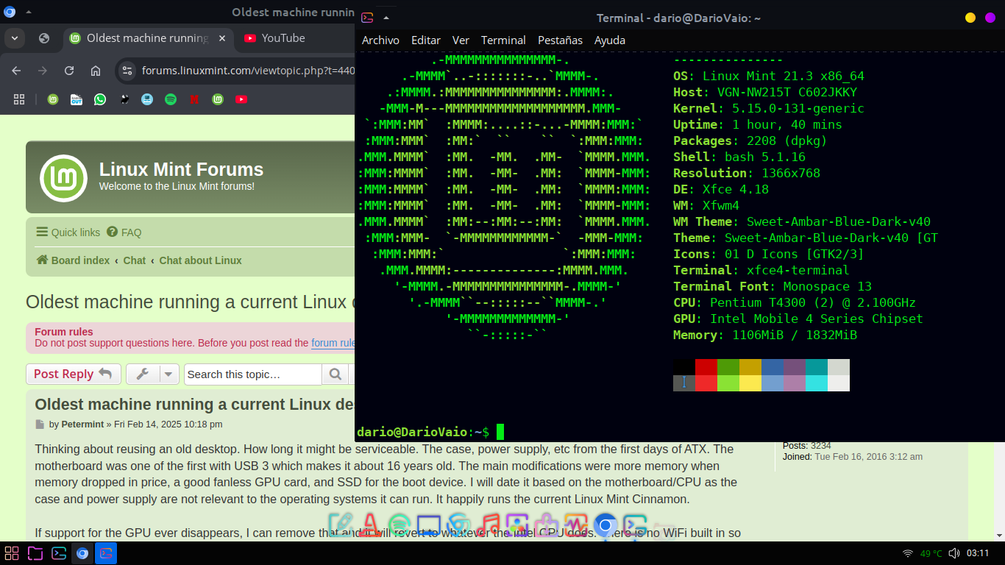This screenshot has width=1005, height=565.
Task: Open the Chat breadcrumb link
Action: pyautogui.click(x=135, y=260)
